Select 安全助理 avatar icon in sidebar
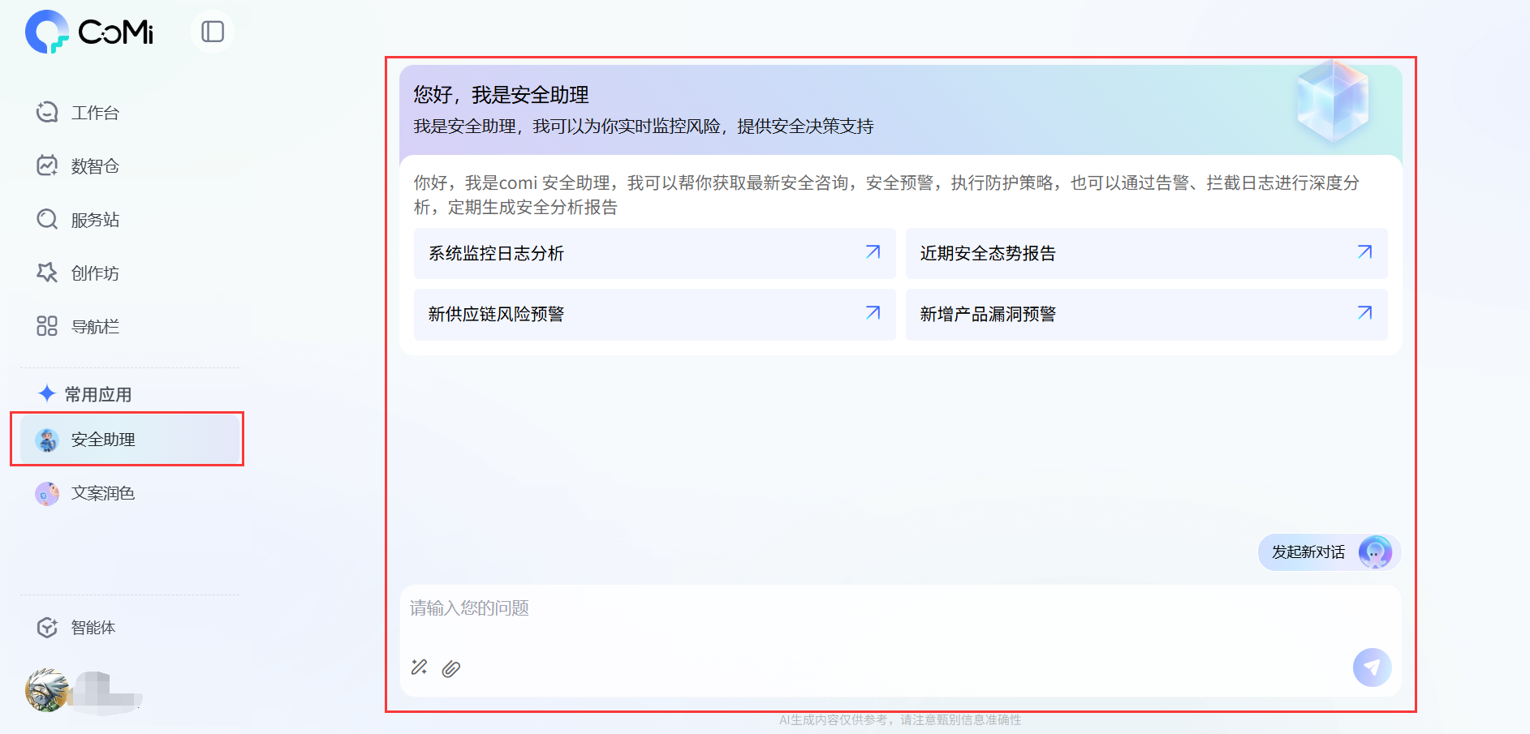Image resolution: width=1530 pixels, height=734 pixels. tap(47, 440)
